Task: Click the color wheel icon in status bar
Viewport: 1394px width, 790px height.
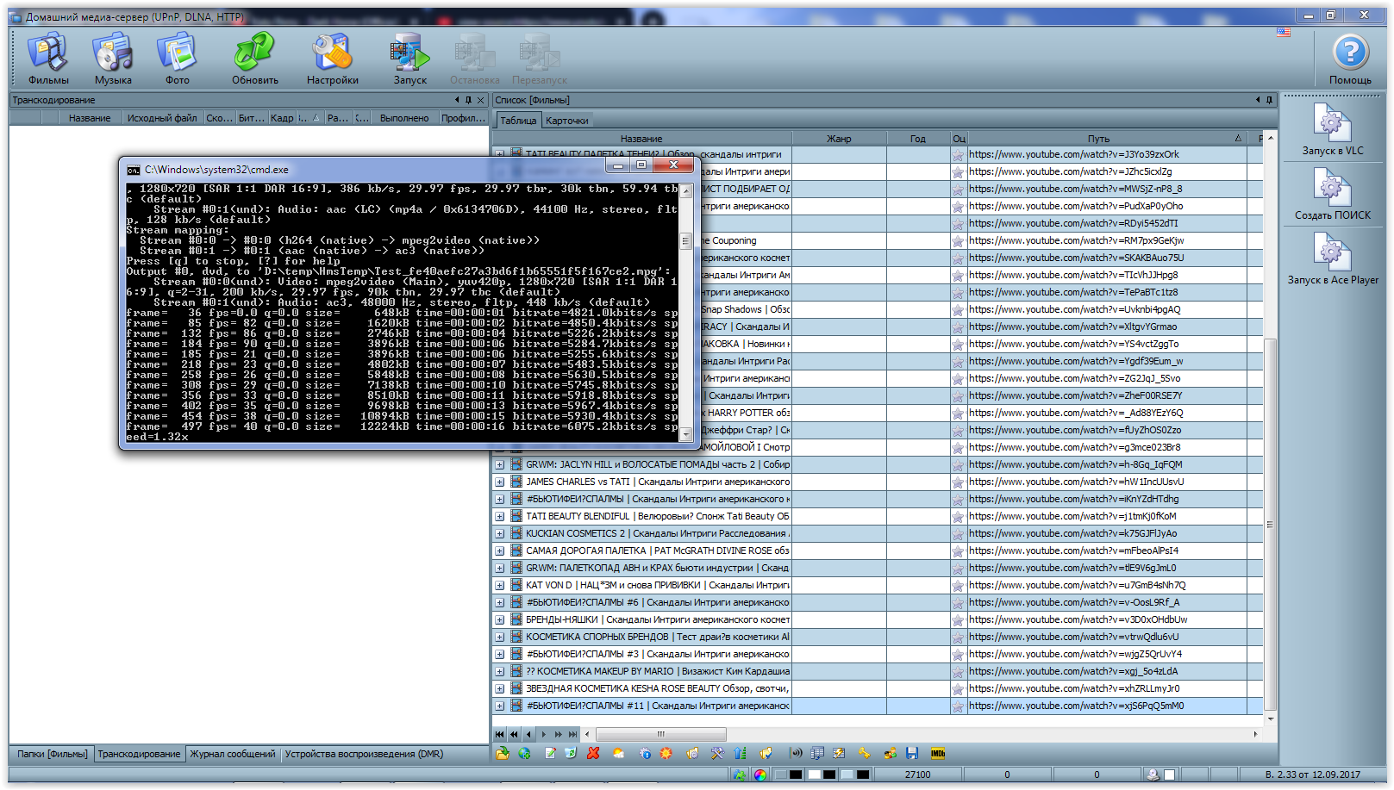Action: click(x=760, y=774)
